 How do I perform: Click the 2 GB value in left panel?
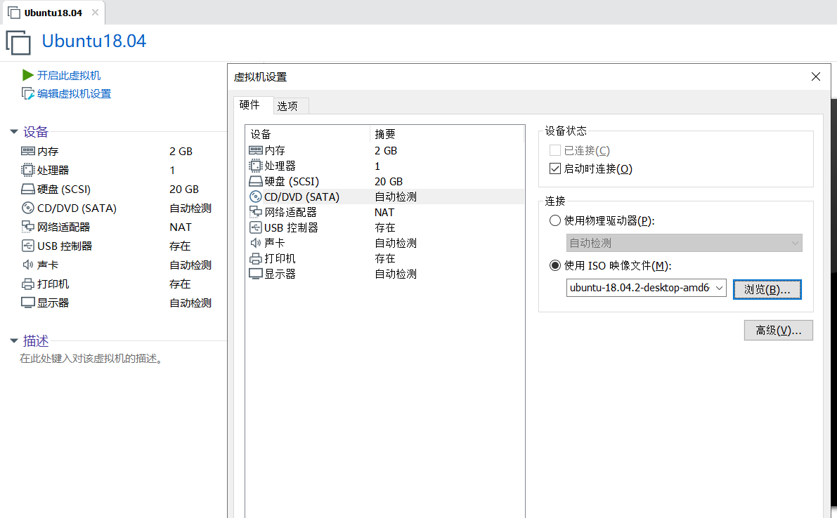click(181, 152)
